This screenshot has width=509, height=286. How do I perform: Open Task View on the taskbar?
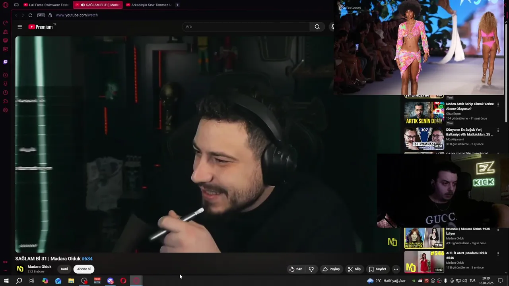(32, 281)
